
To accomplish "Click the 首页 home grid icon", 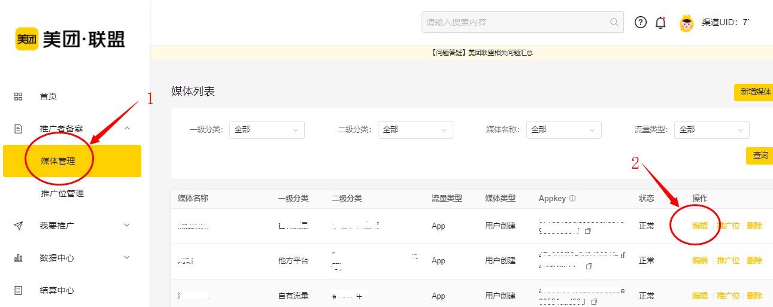I will [18, 96].
